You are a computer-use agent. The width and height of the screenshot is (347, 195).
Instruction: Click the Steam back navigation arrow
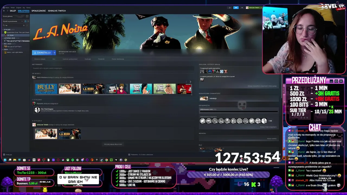(4, 11)
